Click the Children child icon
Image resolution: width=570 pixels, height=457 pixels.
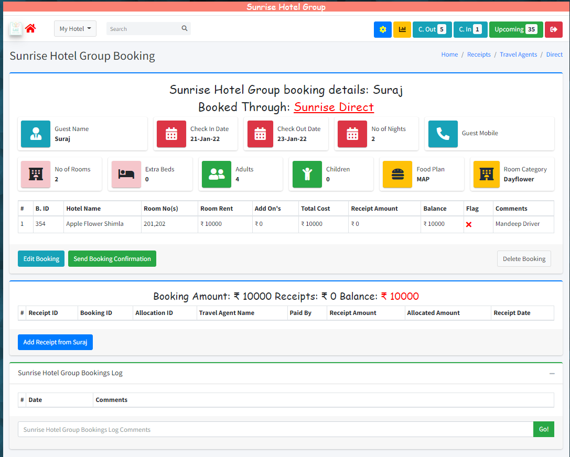pos(307,175)
